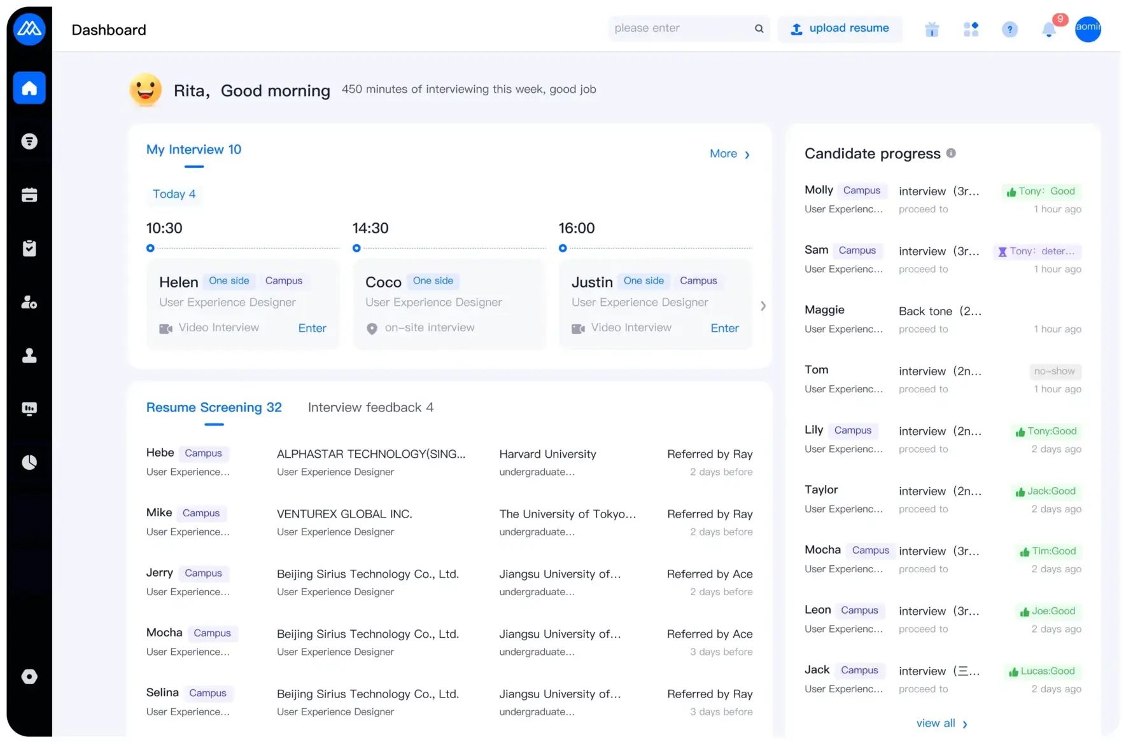Screen dimensions: 1126x742
Task: Open the gift promotions icon in top bar
Action: pos(932,29)
